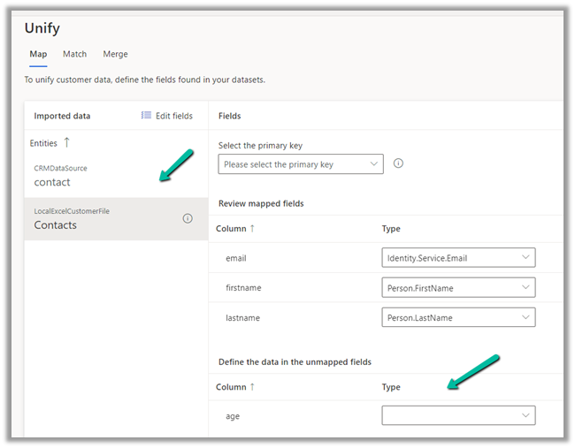
Task: Open the age field type dropdown
Action: pos(458,415)
